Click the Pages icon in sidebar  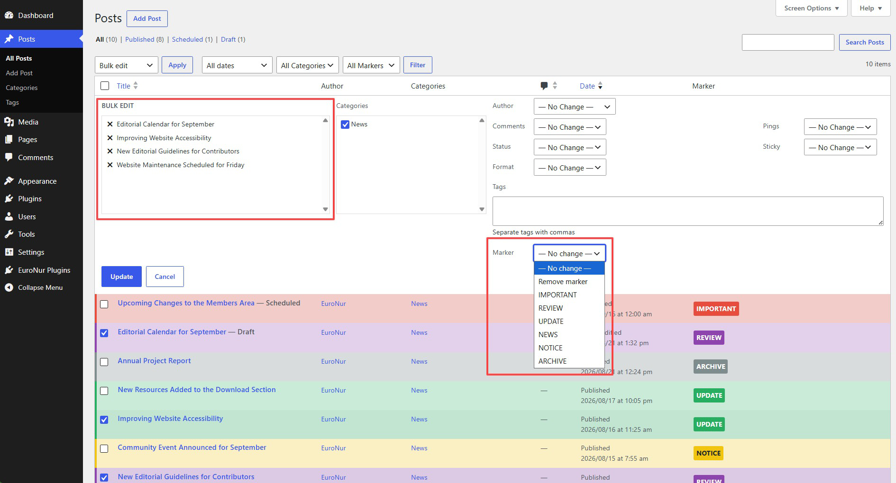coord(9,139)
